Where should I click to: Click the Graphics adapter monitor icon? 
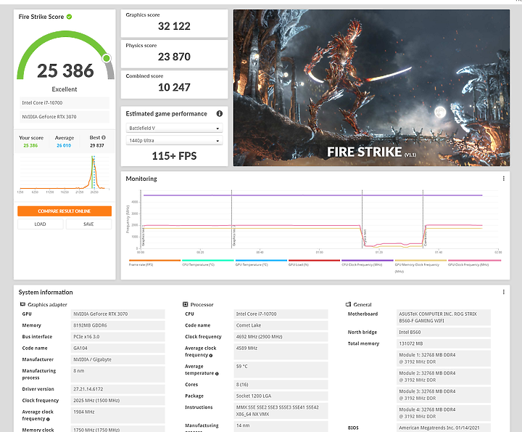point(22,304)
